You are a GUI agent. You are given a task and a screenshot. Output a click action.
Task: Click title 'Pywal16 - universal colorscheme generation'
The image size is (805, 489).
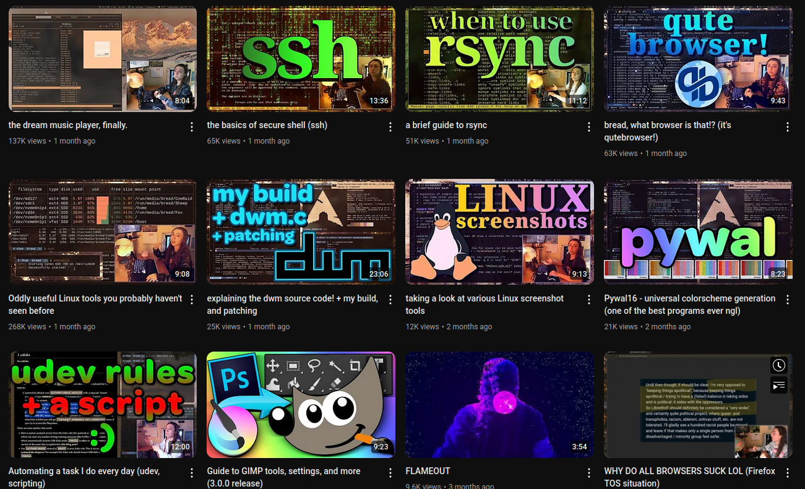[x=690, y=305]
